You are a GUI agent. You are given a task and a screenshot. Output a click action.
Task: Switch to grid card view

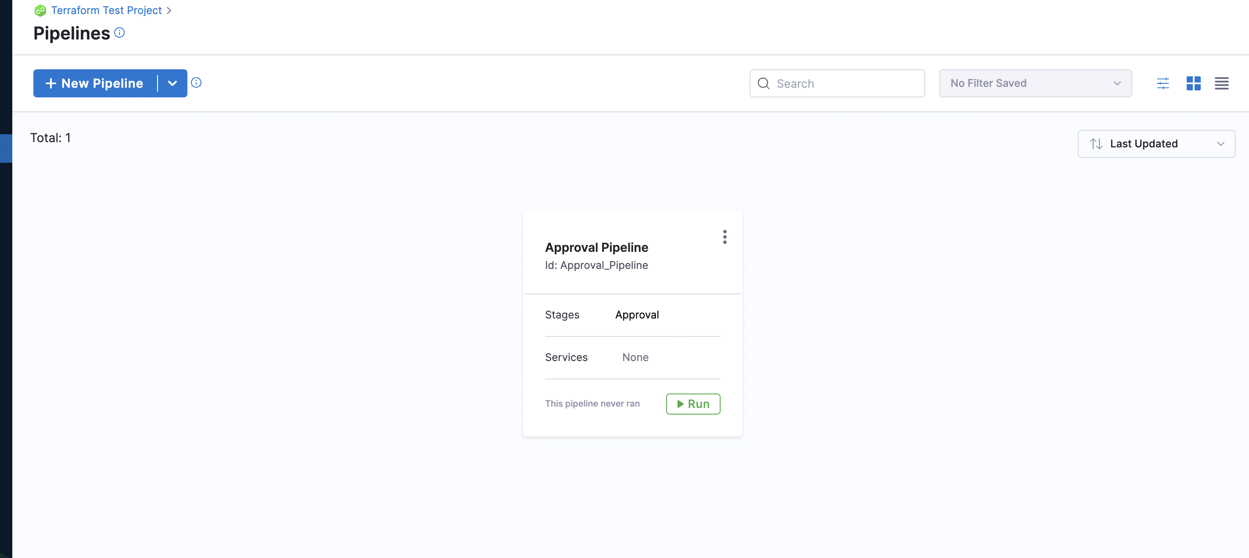tap(1193, 83)
